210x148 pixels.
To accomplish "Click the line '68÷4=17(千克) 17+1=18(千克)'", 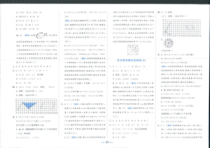I will (x=177, y=106).
